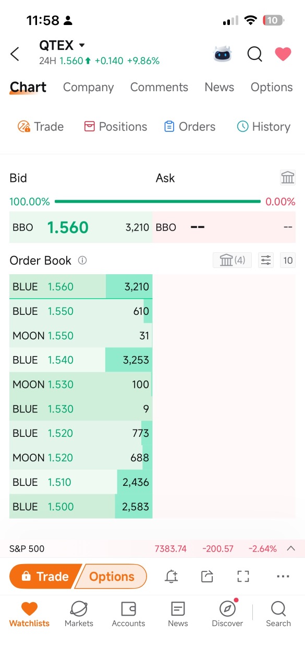305x660 pixels.
Task: Tap the orange Trade button
Action: click(x=45, y=576)
